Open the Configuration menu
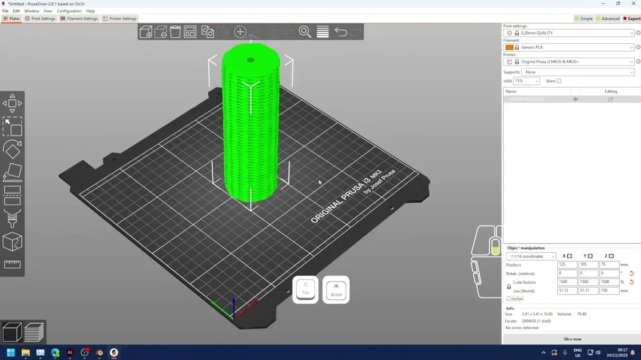The width and height of the screenshot is (641, 360). click(69, 11)
